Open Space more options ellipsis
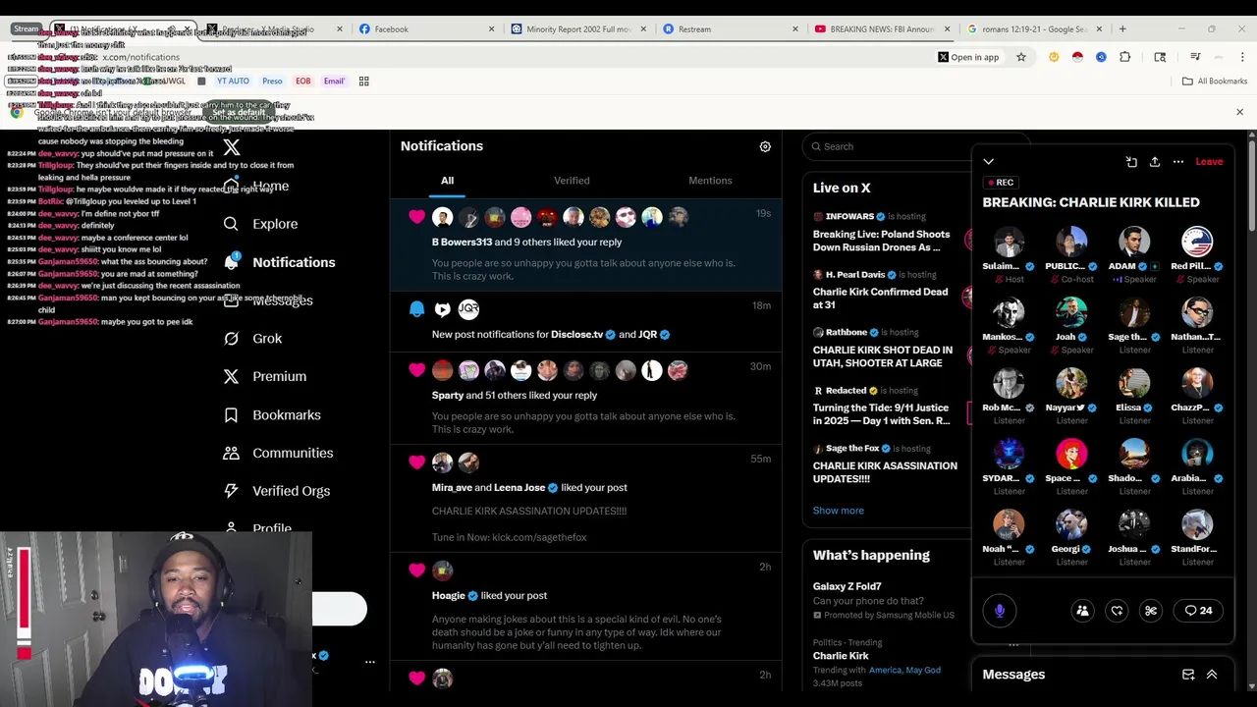Viewport: 1257px width, 707px height. coord(1178,162)
